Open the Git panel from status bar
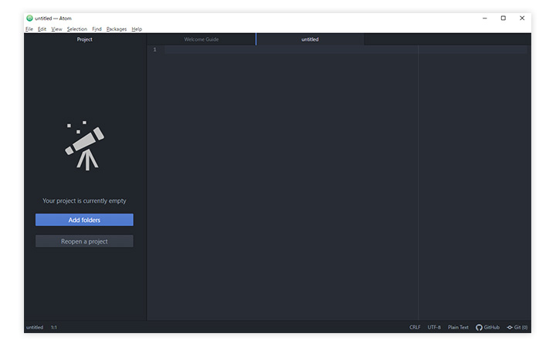Viewport: 556px width, 347px height. [517, 327]
